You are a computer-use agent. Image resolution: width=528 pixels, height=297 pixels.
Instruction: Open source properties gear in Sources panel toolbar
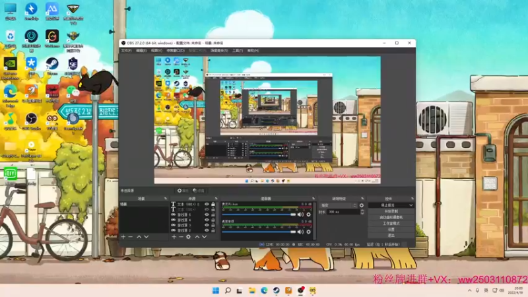click(x=188, y=237)
